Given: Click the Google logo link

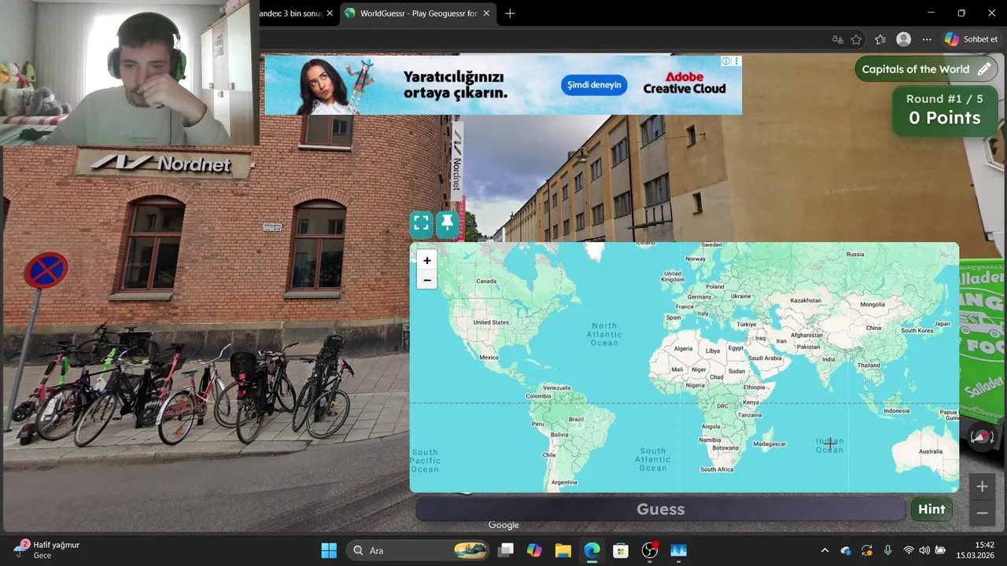Looking at the screenshot, I should coord(503,525).
